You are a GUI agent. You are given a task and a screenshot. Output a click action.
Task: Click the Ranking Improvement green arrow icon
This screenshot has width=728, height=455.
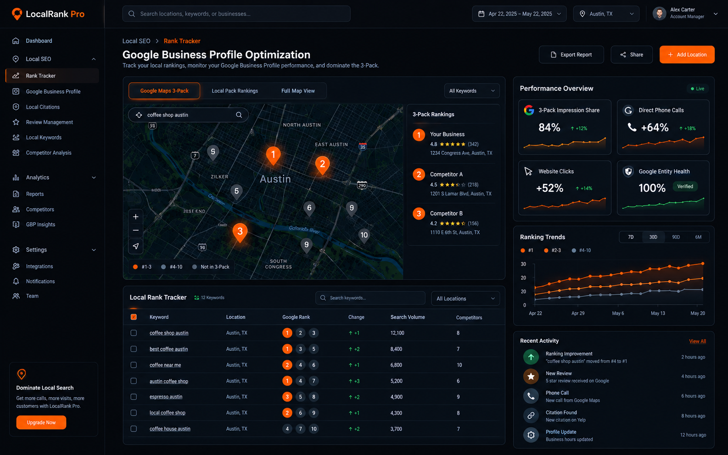click(x=531, y=357)
